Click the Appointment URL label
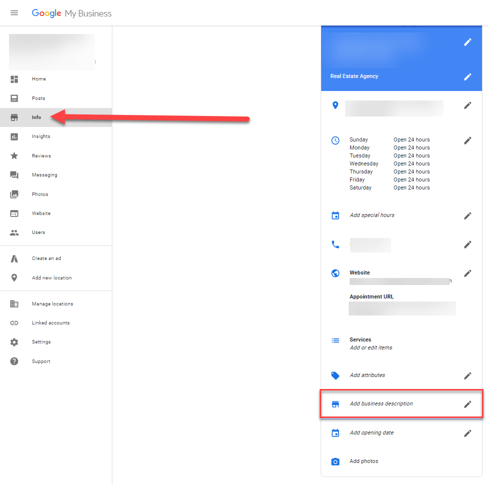 click(371, 297)
